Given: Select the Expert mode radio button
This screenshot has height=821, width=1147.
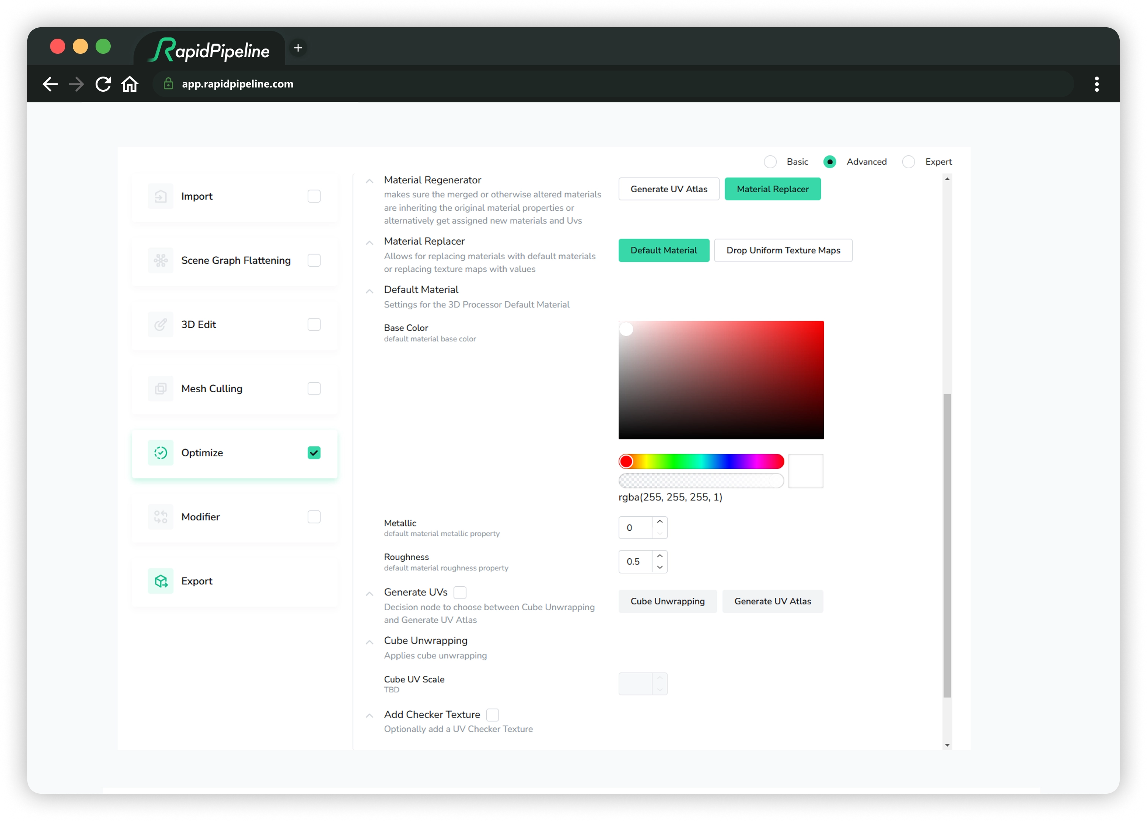Looking at the screenshot, I should pyautogui.click(x=908, y=162).
